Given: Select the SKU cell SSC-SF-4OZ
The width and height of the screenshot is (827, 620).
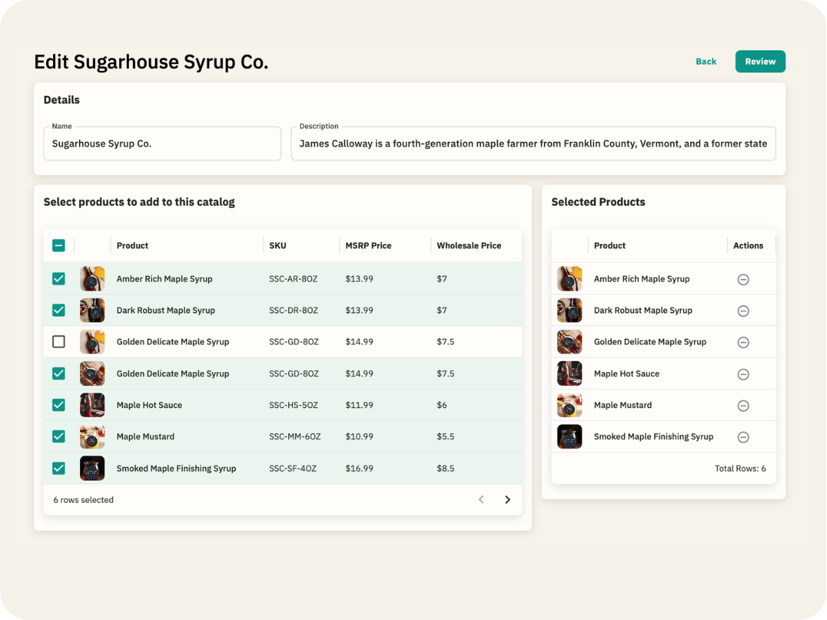Looking at the screenshot, I should coord(294,468).
